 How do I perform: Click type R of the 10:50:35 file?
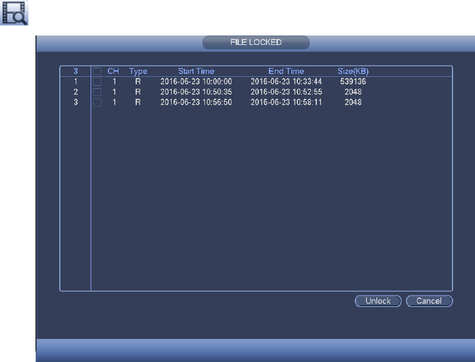[x=138, y=92]
